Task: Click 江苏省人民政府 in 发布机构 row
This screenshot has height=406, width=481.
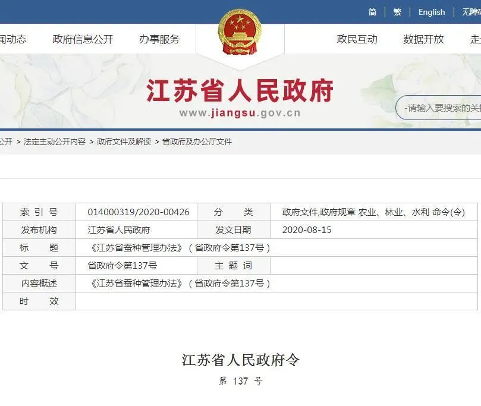Action: pos(119,230)
